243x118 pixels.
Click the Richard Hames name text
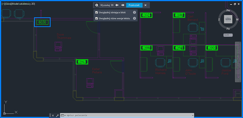pos(161,71)
